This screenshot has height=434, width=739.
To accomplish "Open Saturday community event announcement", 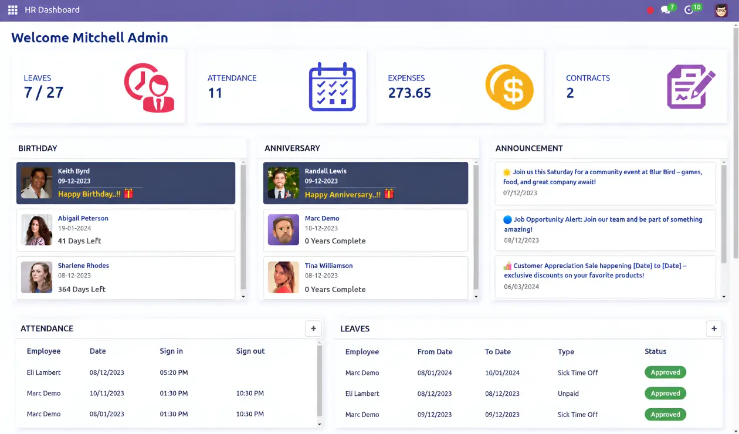I will click(x=605, y=184).
